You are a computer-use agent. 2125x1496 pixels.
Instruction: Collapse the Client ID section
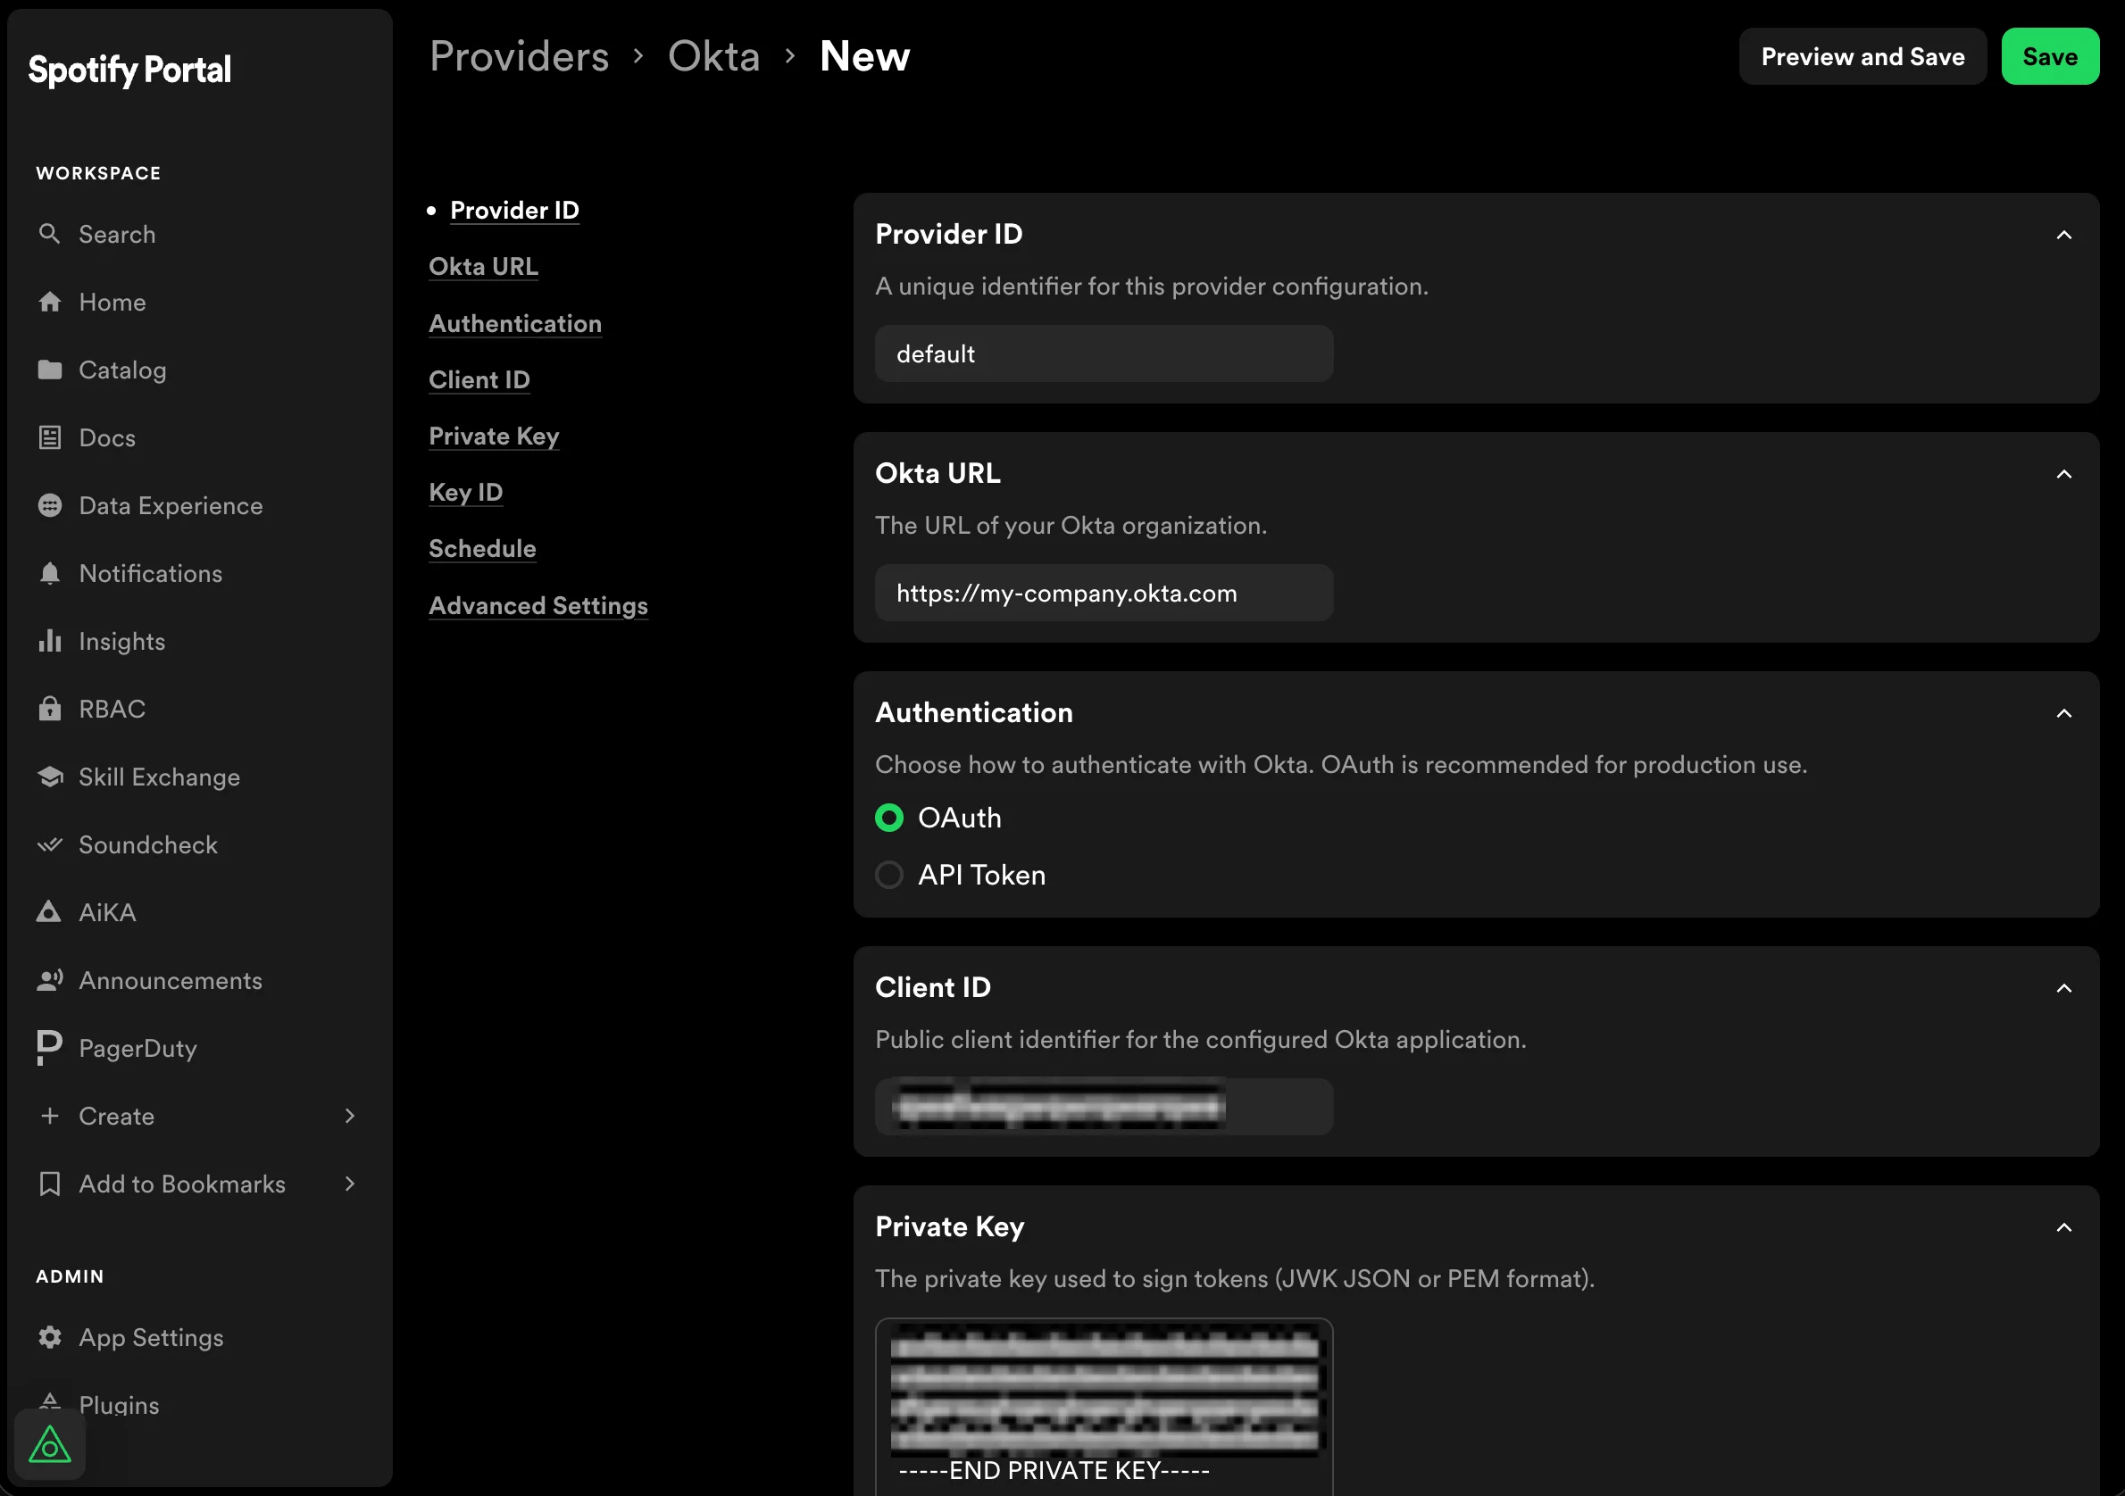[x=2064, y=988]
